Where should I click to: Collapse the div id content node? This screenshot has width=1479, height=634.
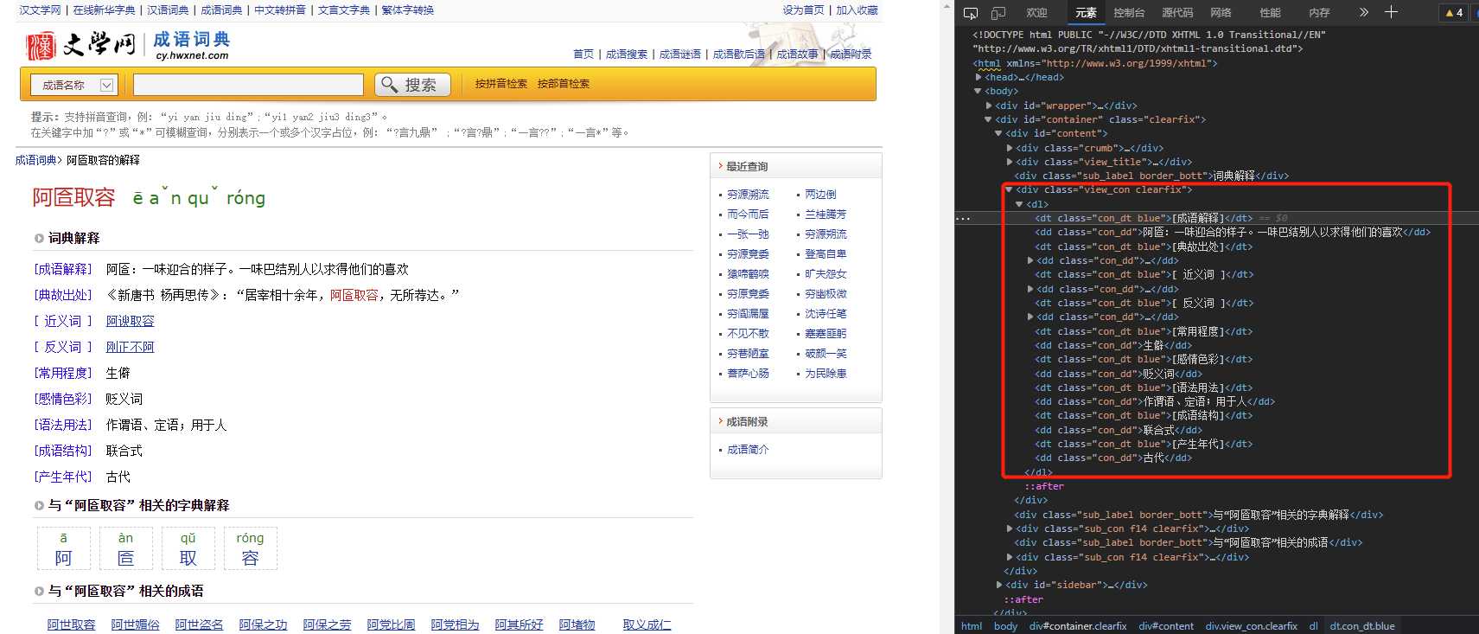[x=999, y=133]
